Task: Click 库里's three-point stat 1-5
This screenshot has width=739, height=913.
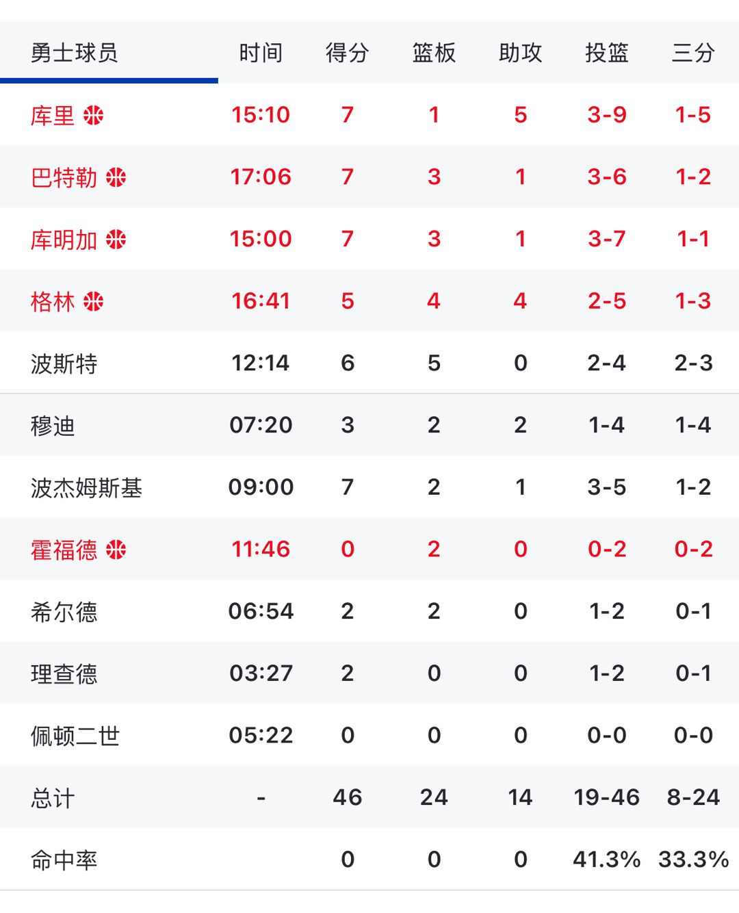Action: tap(693, 116)
